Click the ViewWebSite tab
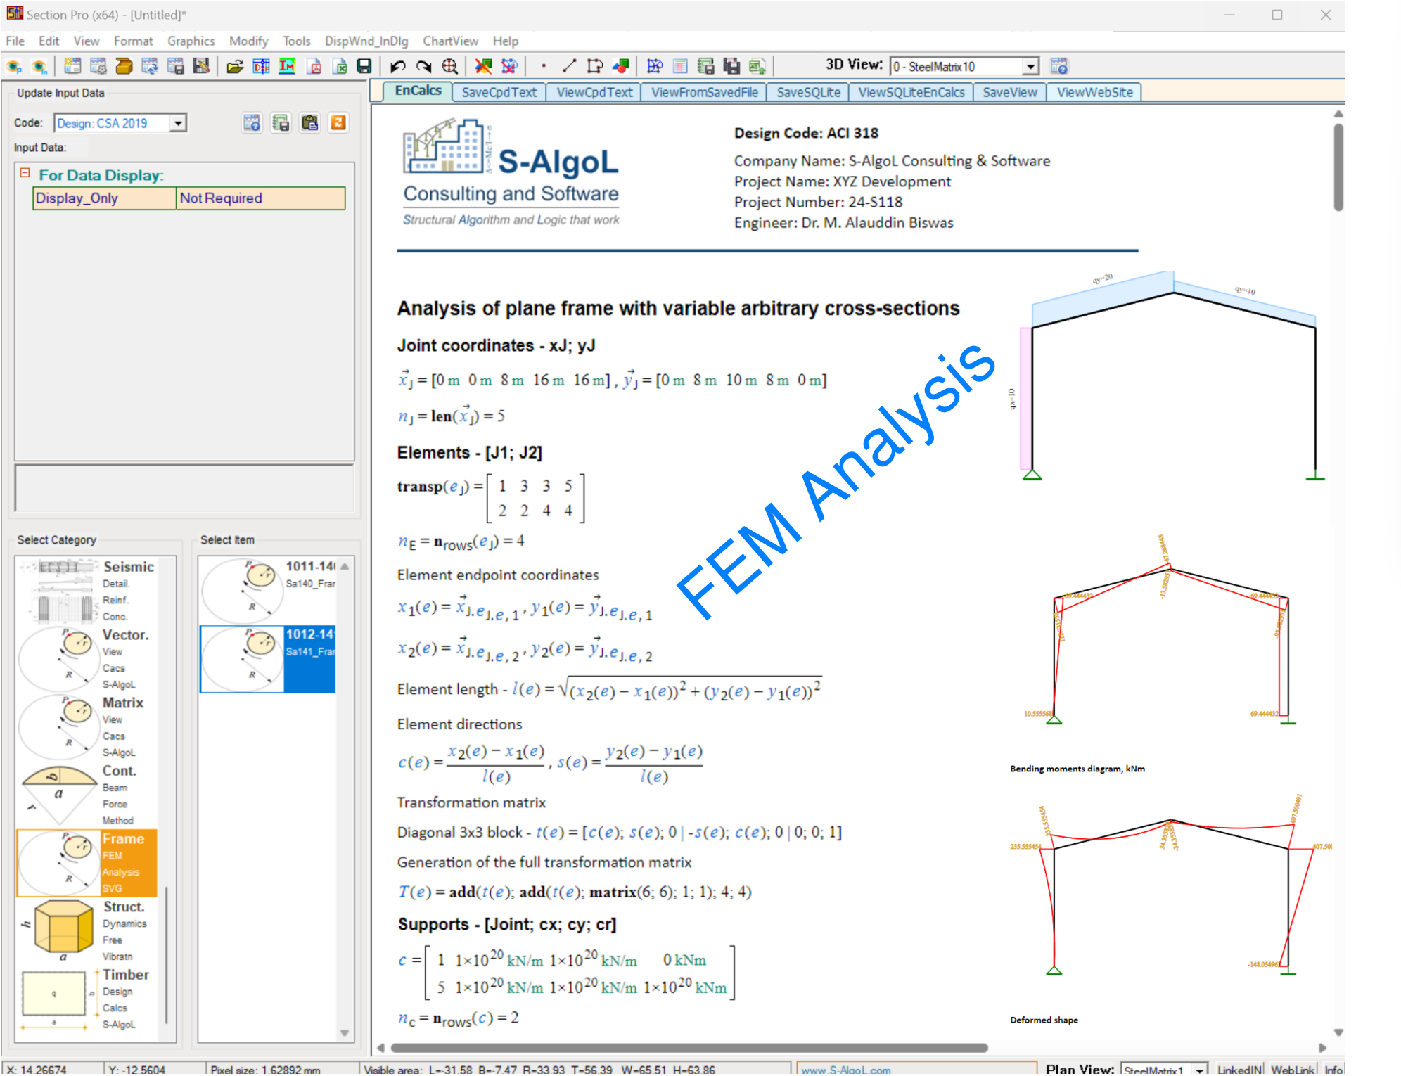The height and width of the screenshot is (1076, 1401). point(1094,92)
